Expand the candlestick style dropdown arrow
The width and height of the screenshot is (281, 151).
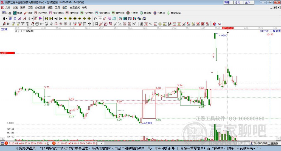coord(32,19)
